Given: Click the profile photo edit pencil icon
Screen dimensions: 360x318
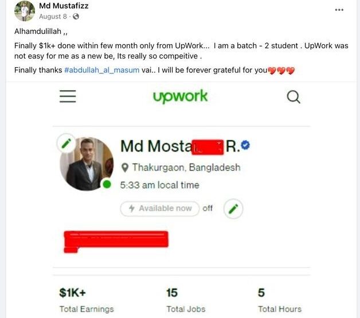Looking at the screenshot, I should 66,144.
